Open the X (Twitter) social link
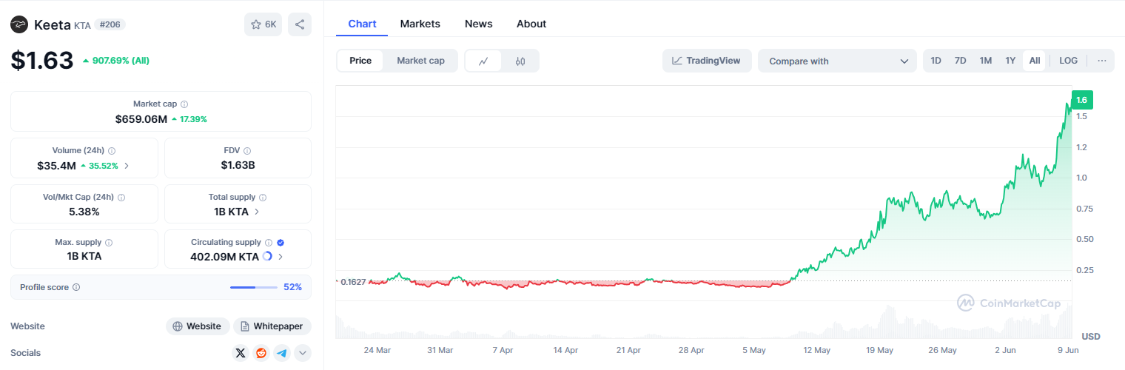 pos(240,353)
